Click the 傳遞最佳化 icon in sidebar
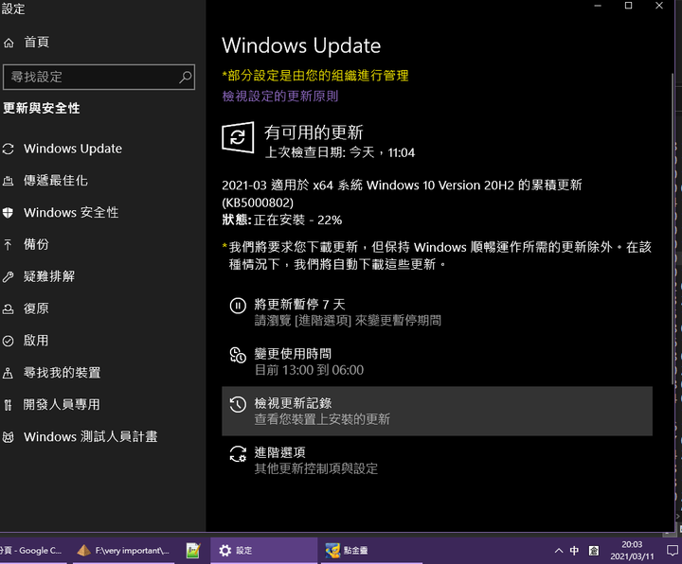The width and height of the screenshot is (682, 564). pos(9,181)
